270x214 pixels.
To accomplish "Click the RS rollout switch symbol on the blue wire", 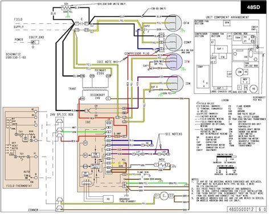I will (x=147, y=145).
